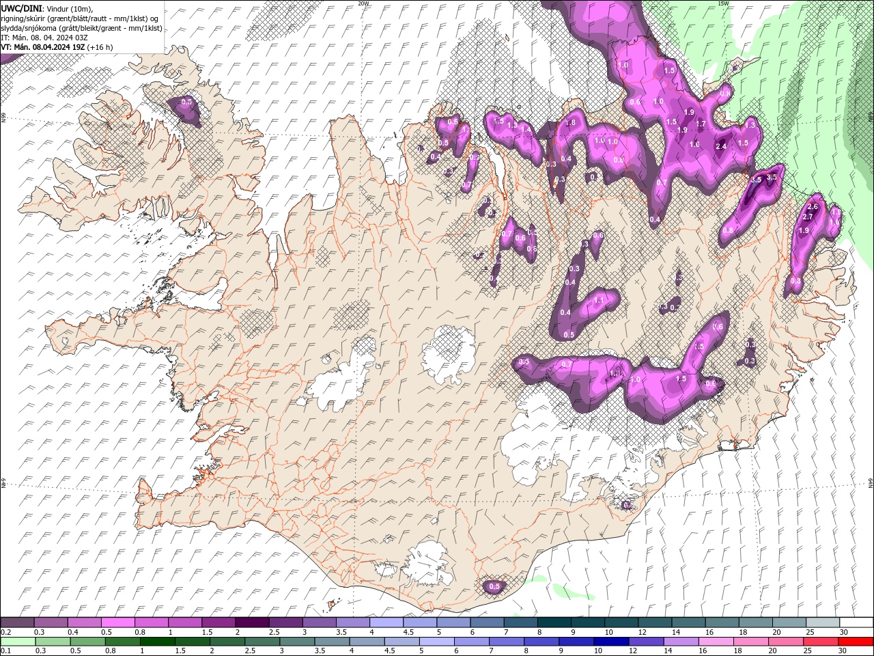
Task: Click the pink rain swatch labeled 20
Action: click(785, 642)
